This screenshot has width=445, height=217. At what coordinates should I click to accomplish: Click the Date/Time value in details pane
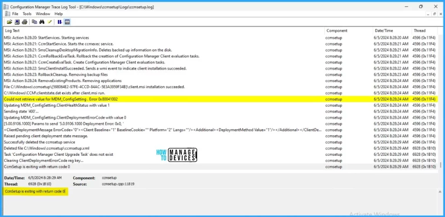(x=45, y=178)
